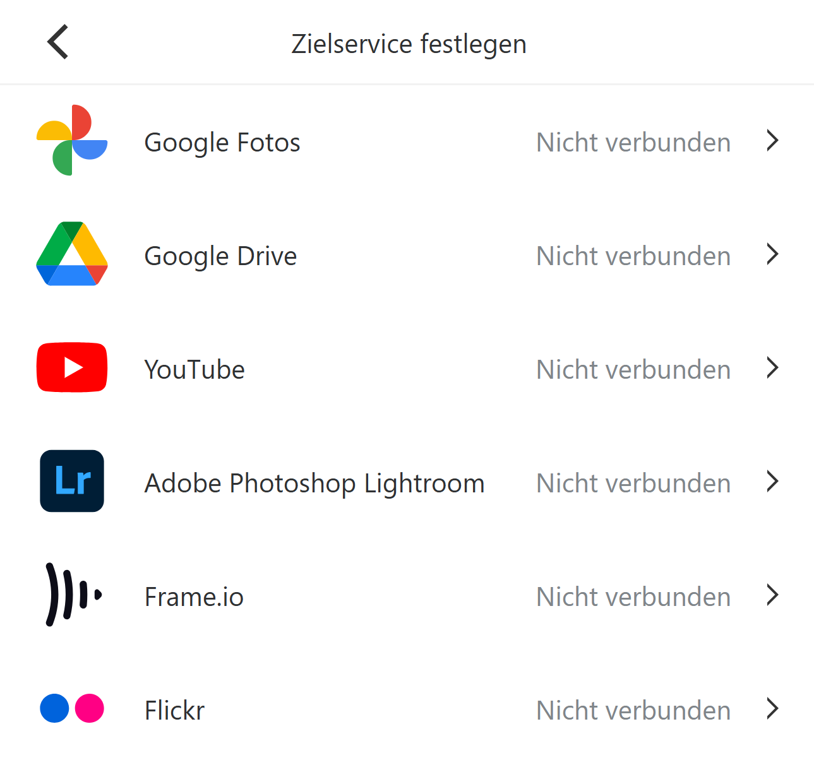Open YouTube row chevron arrow
Image resolution: width=814 pixels, height=760 pixels.
(772, 367)
